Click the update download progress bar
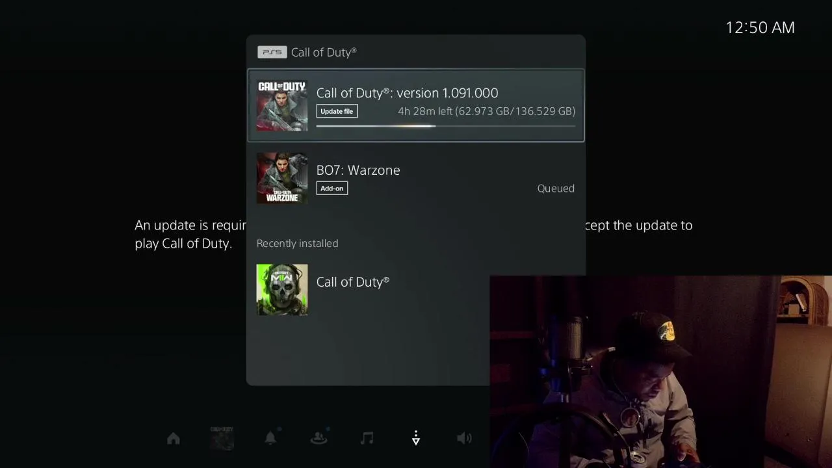832x468 pixels. (446, 126)
